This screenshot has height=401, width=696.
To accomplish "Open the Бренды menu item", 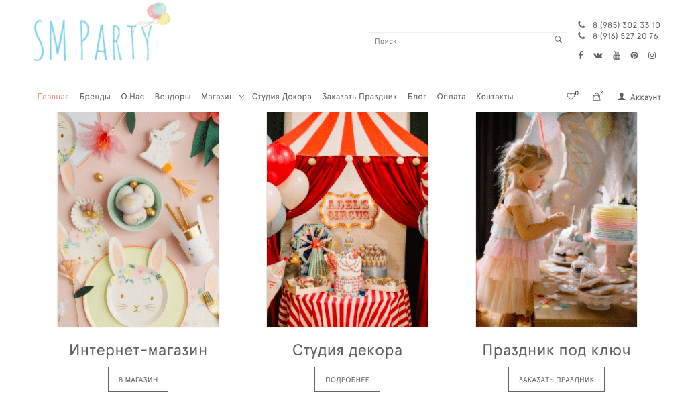I will [x=95, y=97].
